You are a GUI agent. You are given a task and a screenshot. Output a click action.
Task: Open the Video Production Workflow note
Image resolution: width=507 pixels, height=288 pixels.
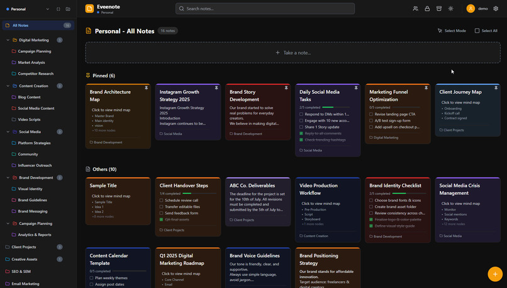point(328,209)
